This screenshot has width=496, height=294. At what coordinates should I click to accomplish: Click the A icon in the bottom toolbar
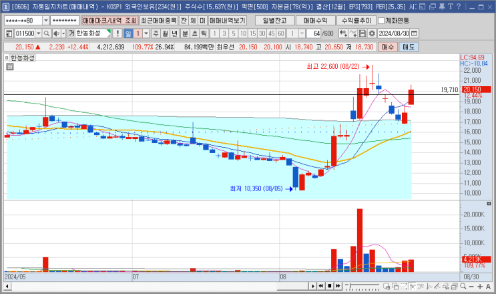click(x=488, y=286)
